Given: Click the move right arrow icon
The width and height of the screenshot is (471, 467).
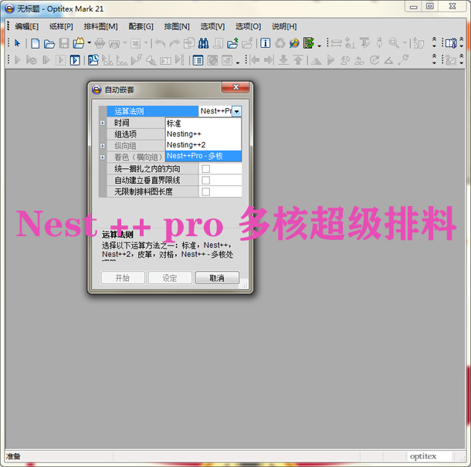Looking at the screenshot, I should coord(269,60).
